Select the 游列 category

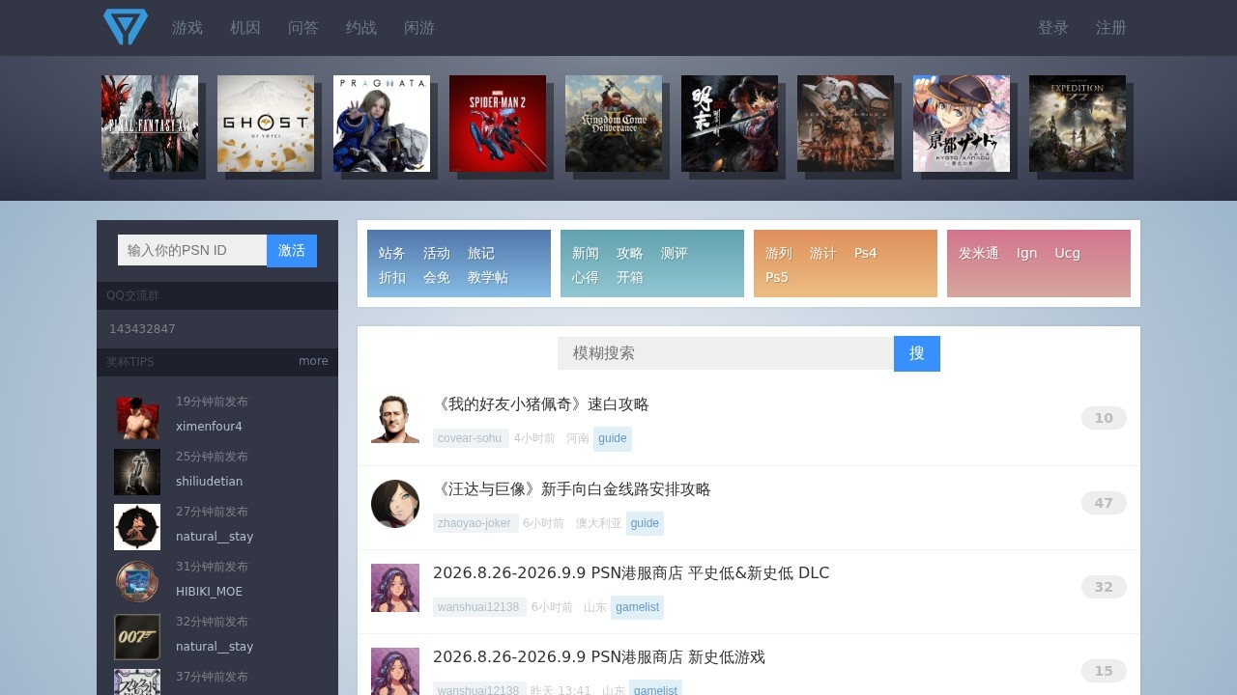pyautogui.click(x=779, y=253)
